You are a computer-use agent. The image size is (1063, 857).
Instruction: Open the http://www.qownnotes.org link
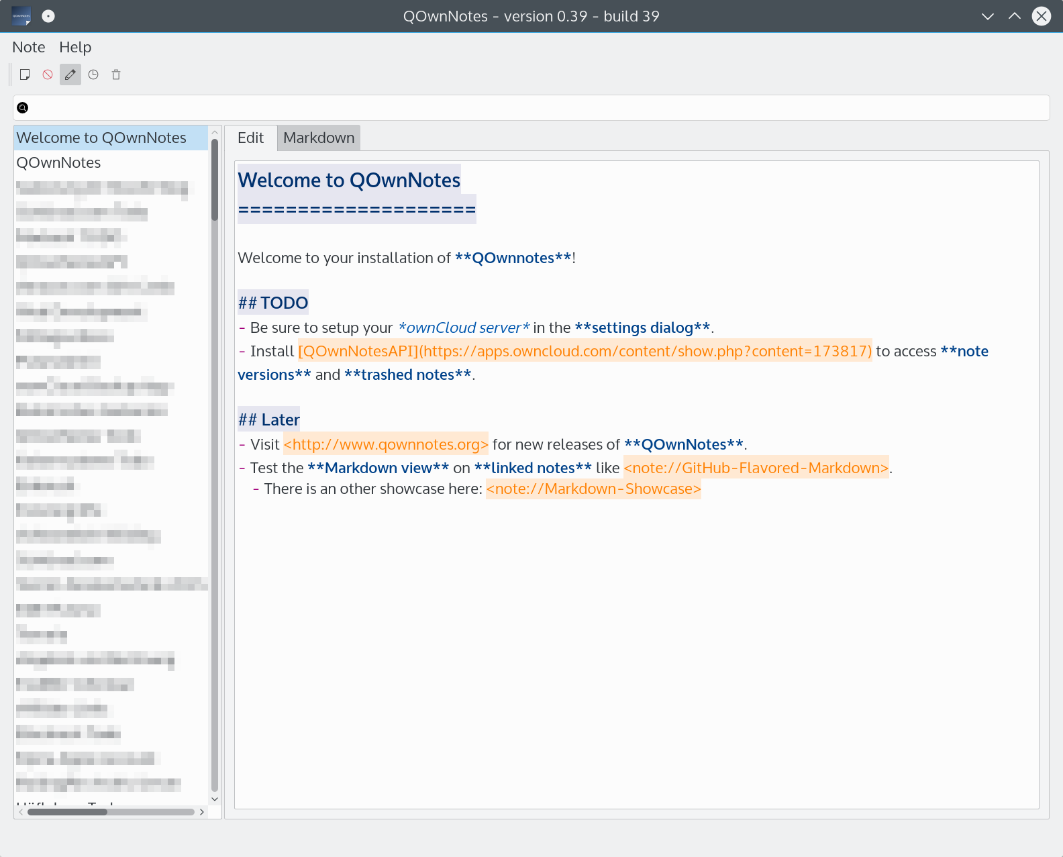pos(386,444)
